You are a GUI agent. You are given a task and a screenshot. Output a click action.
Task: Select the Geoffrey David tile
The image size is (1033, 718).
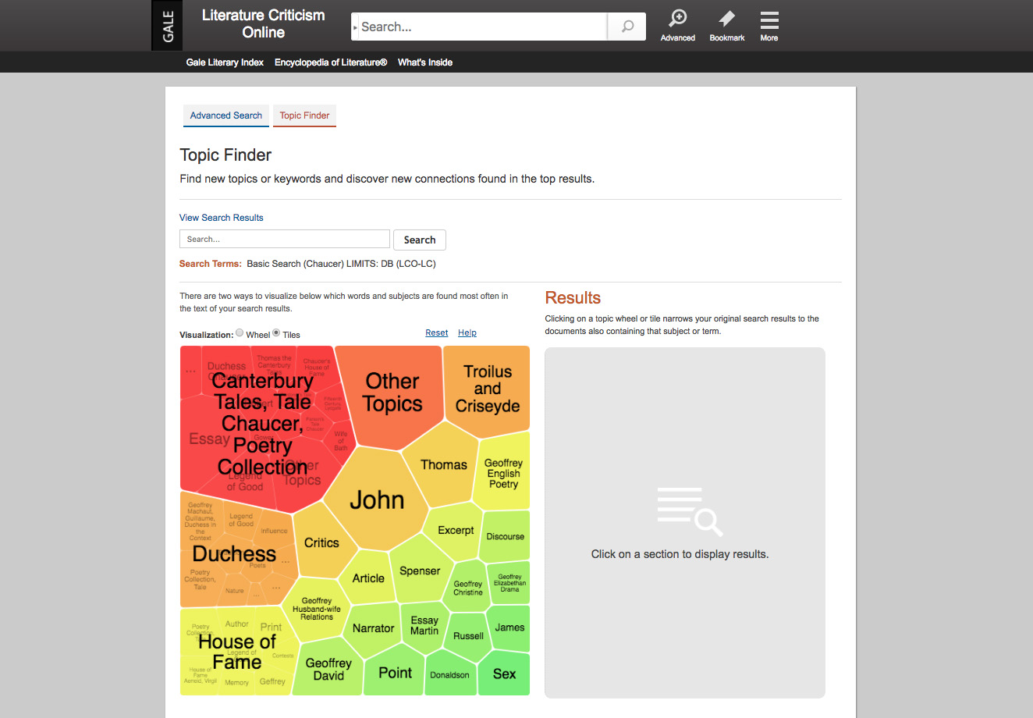(328, 669)
